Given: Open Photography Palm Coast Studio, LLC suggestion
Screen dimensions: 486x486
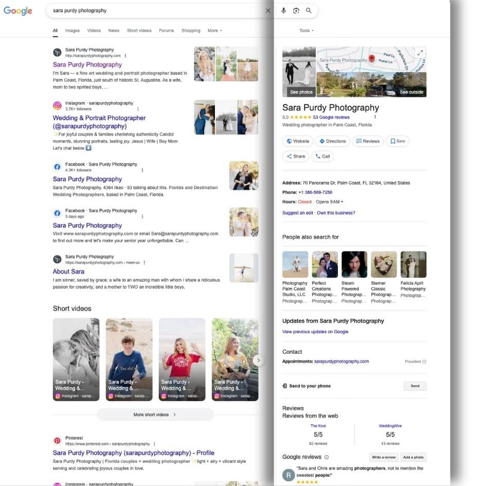Looking at the screenshot, I should [x=295, y=277].
